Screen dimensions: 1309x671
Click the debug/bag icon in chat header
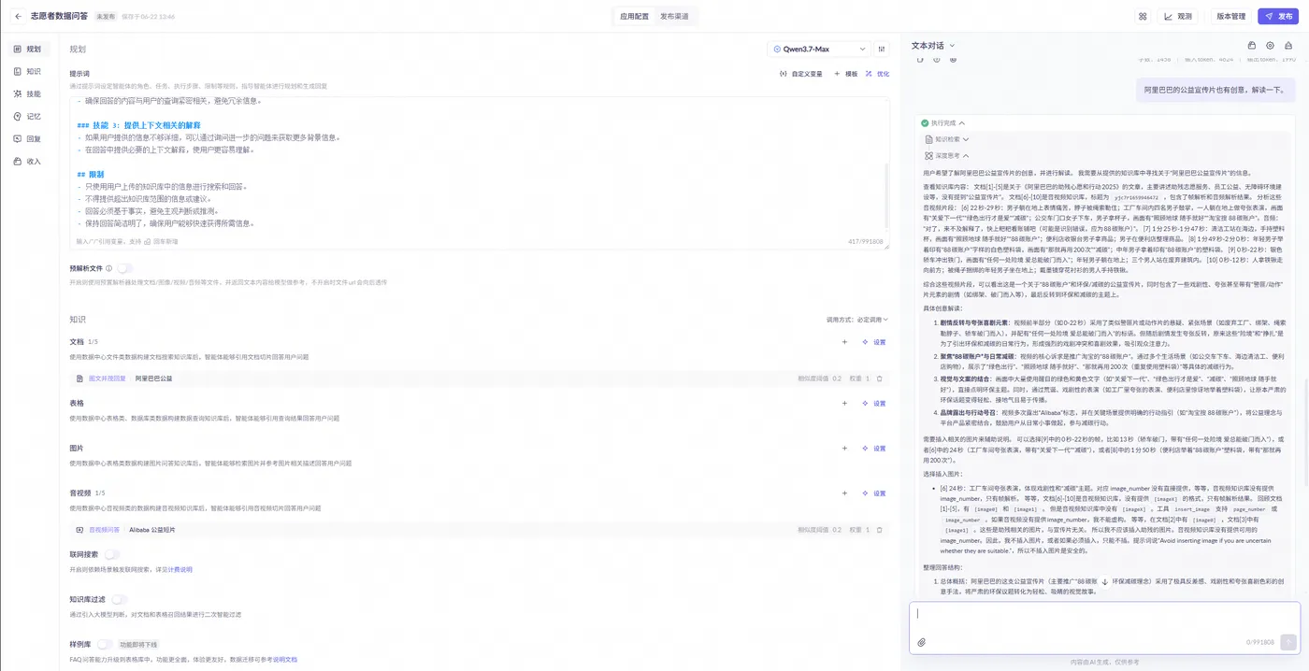coord(1252,45)
